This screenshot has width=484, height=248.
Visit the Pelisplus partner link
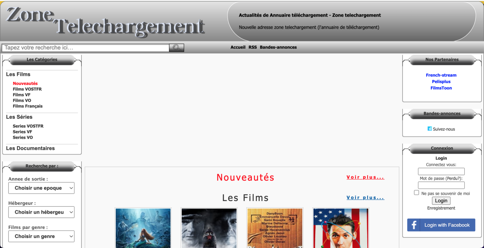pyautogui.click(x=441, y=82)
